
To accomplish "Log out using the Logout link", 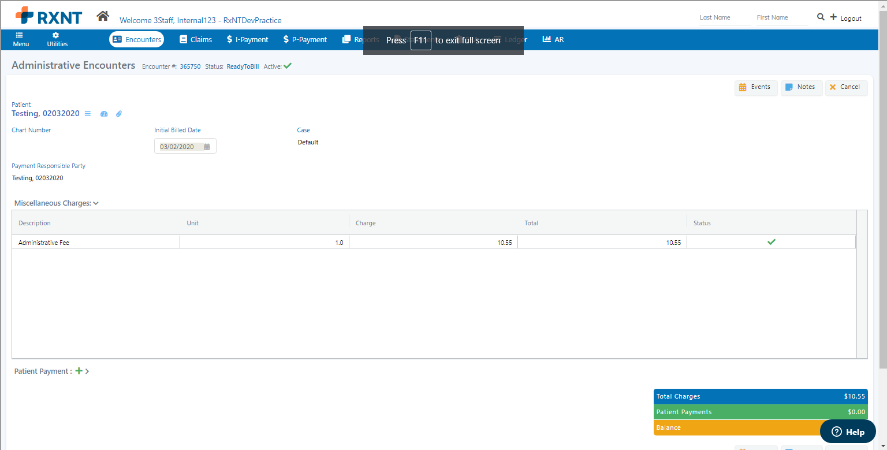I will point(851,18).
